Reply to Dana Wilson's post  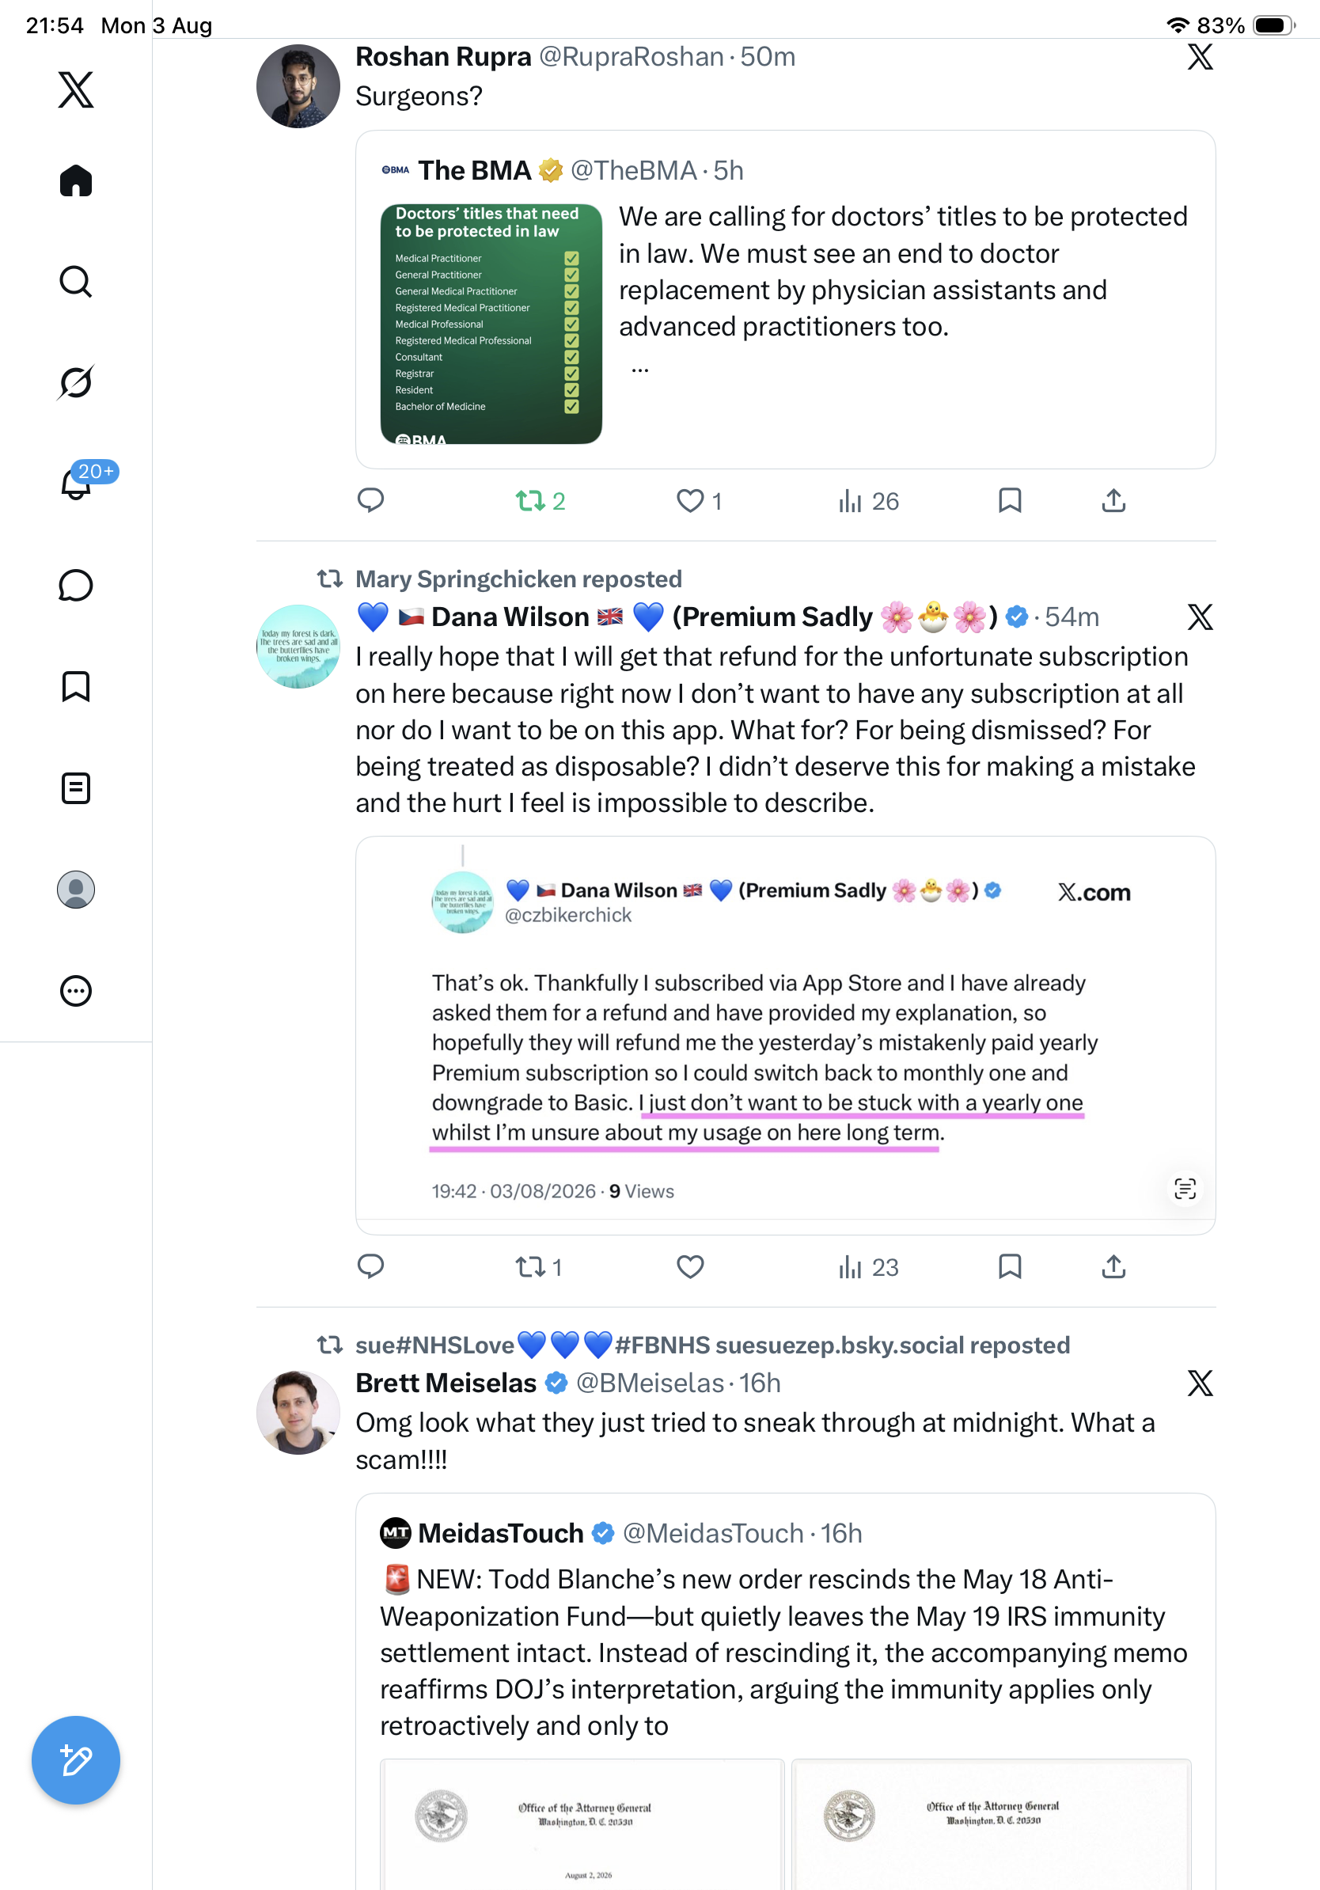point(370,1266)
